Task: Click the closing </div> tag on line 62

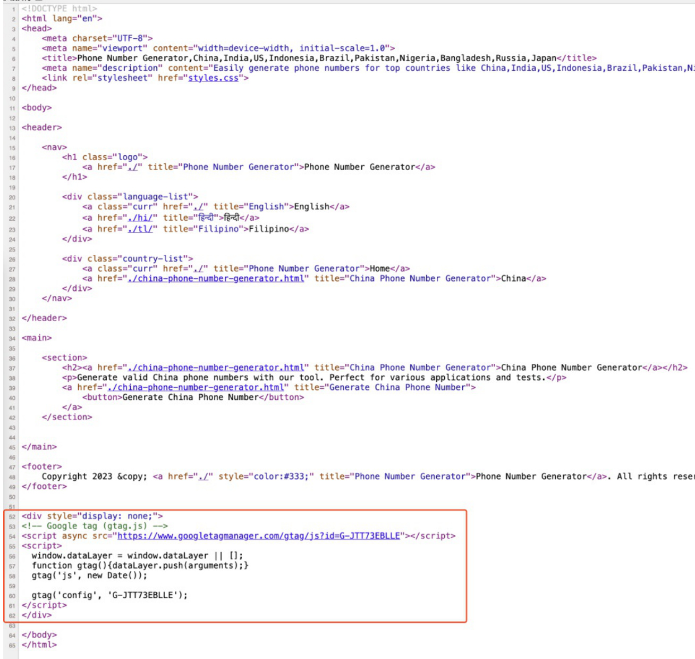Action: click(37, 615)
